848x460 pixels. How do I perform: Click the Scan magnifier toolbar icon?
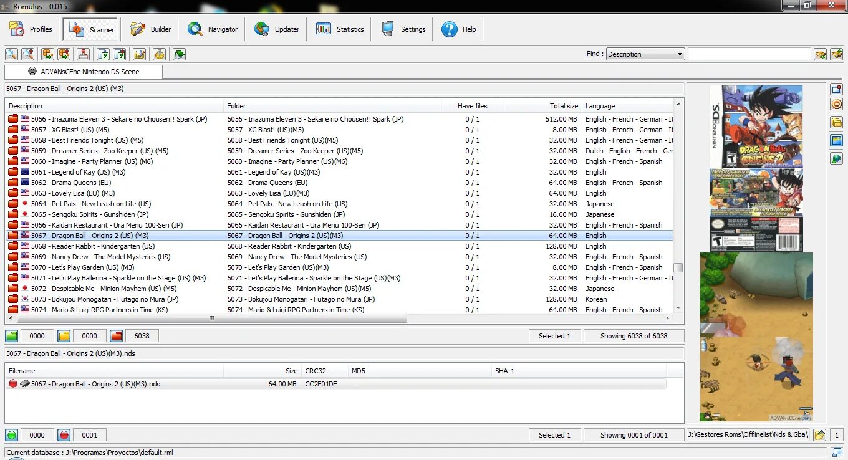11,54
